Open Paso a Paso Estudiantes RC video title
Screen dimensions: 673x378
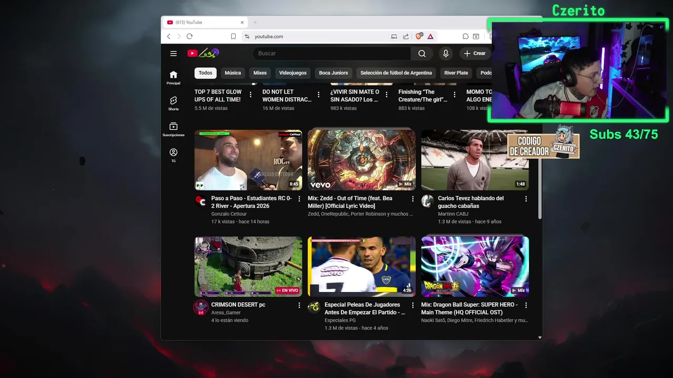[251, 202]
